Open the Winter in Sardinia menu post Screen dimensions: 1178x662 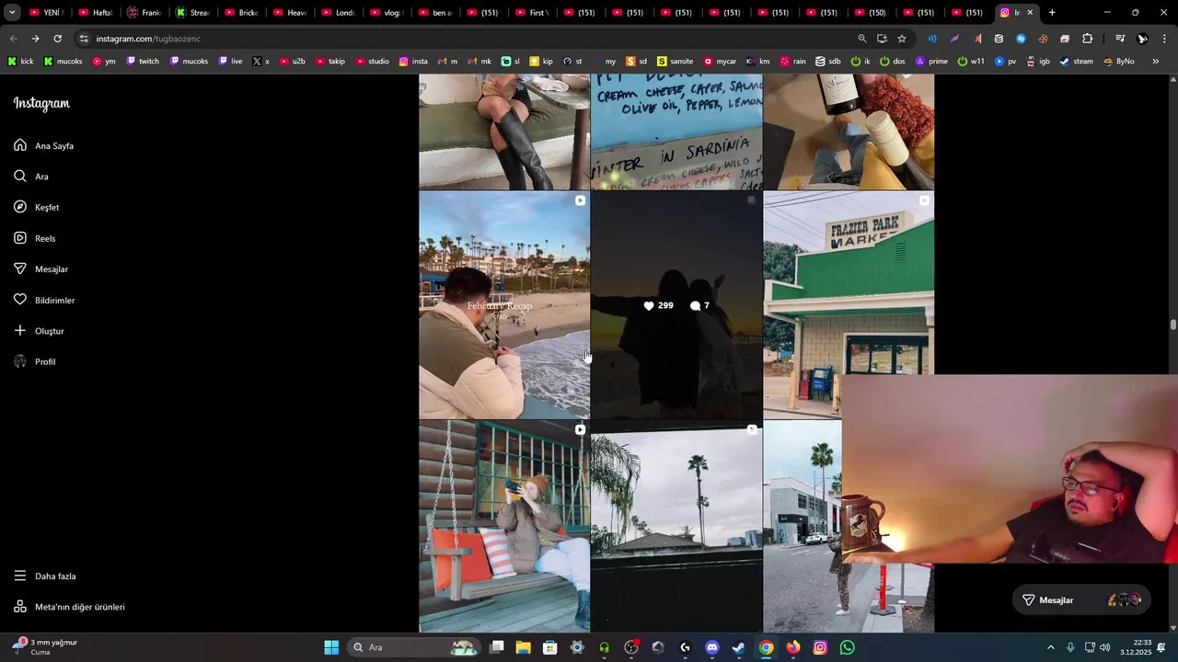click(676, 131)
